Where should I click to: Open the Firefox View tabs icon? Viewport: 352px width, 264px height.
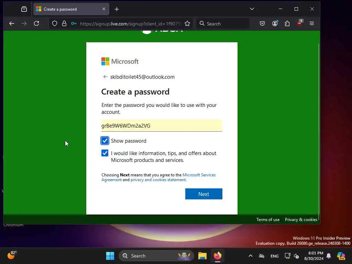(x=24, y=9)
